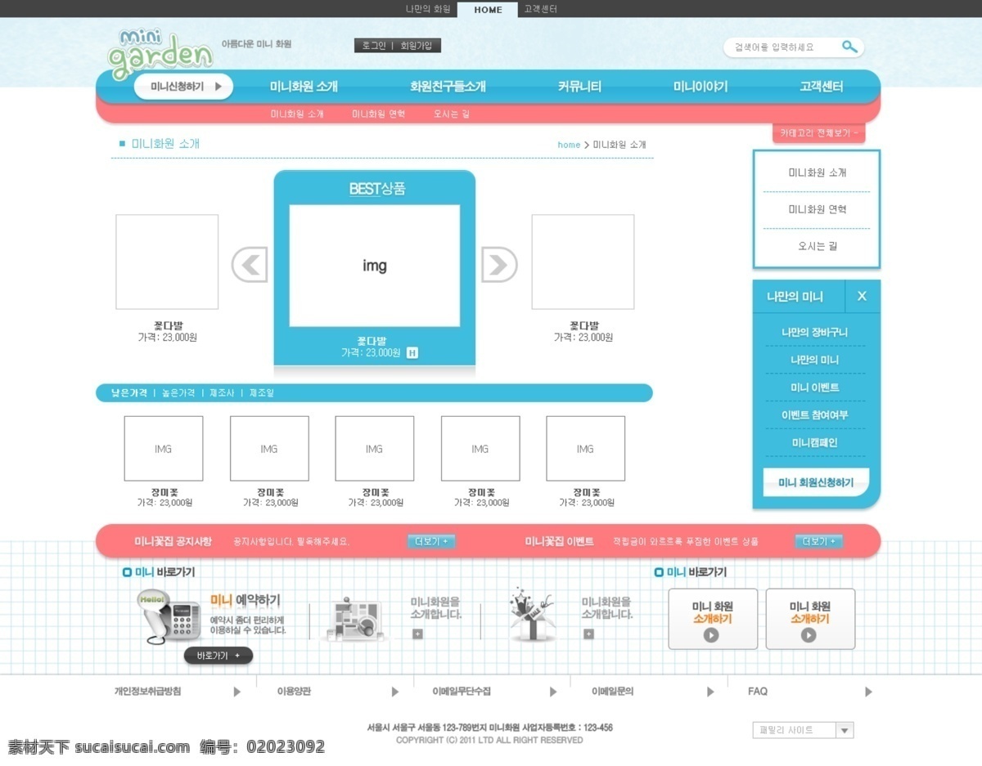Select 미니화원 소개 in pink submenu
The image size is (982, 766).
click(x=297, y=114)
